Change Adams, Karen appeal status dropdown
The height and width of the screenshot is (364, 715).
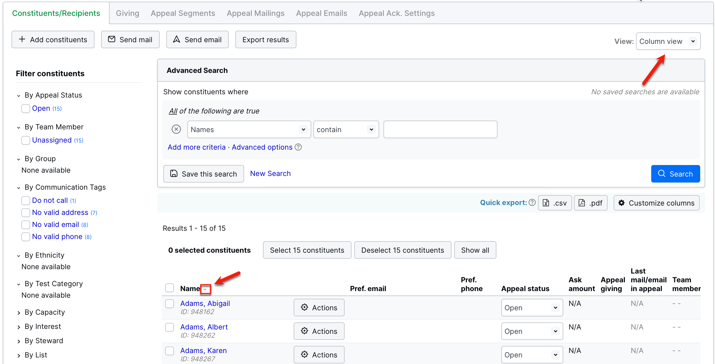click(531, 355)
